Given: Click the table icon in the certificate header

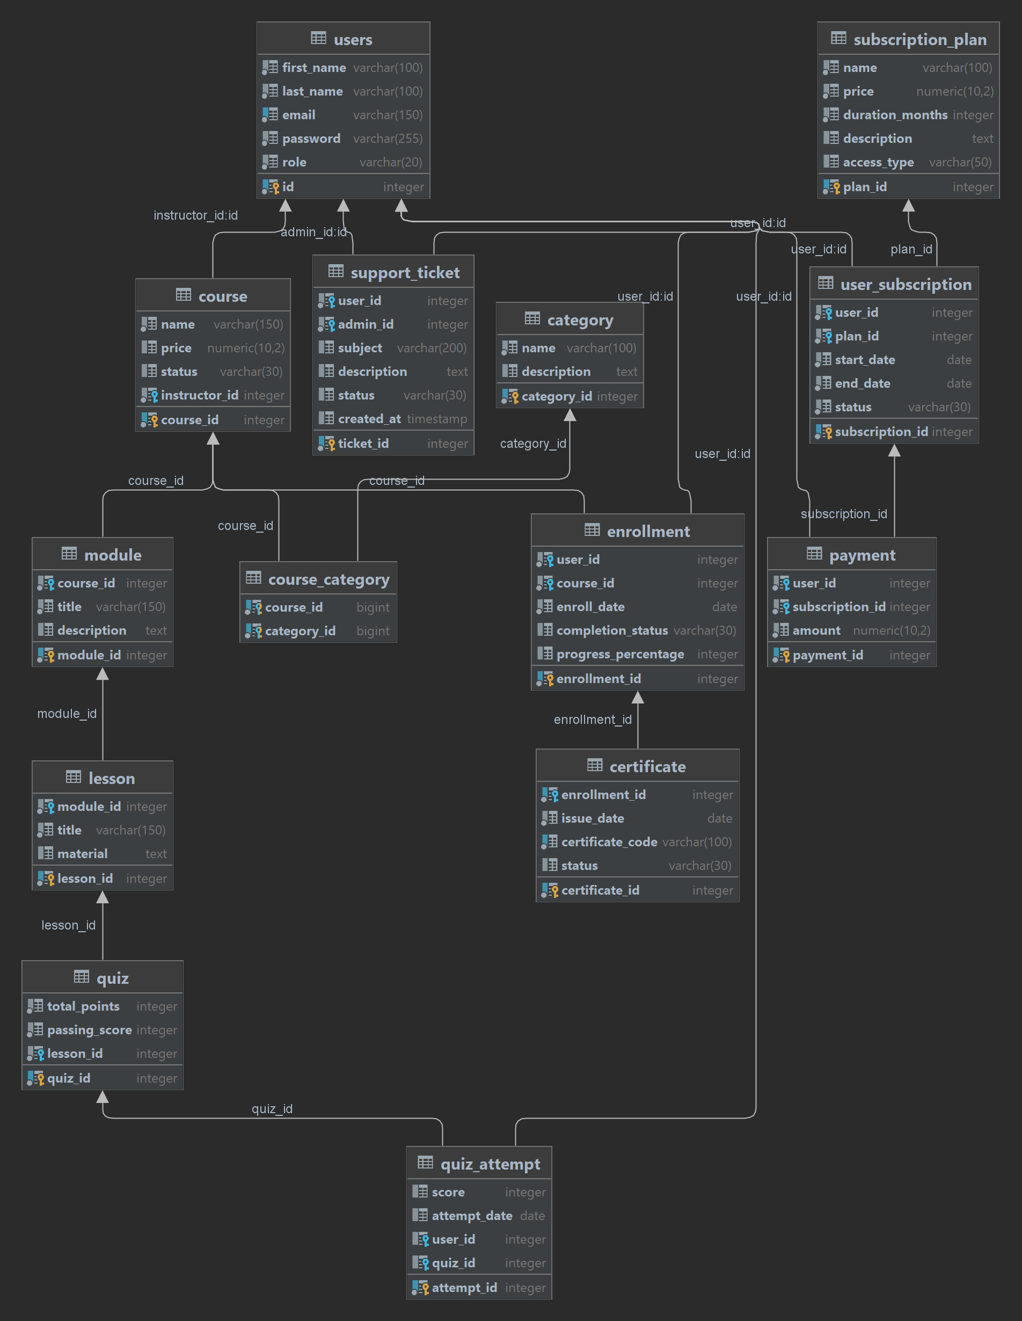Looking at the screenshot, I should 594,766.
